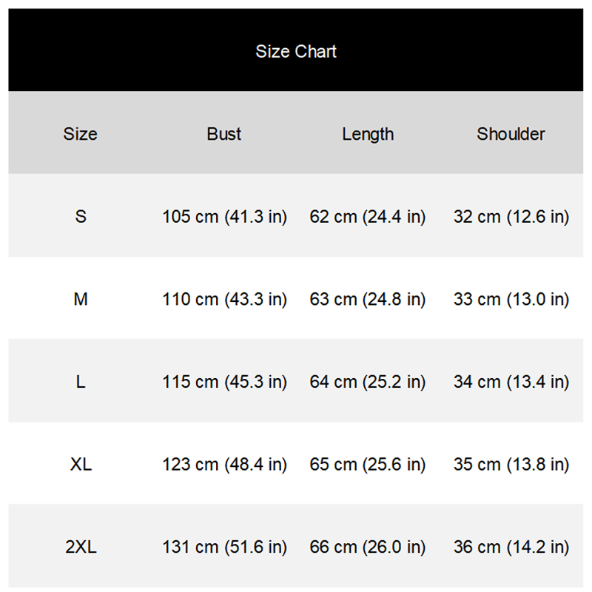The height and width of the screenshot is (592, 592).
Task: Click the Size Chart title header
Action: pyautogui.click(x=296, y=51)
